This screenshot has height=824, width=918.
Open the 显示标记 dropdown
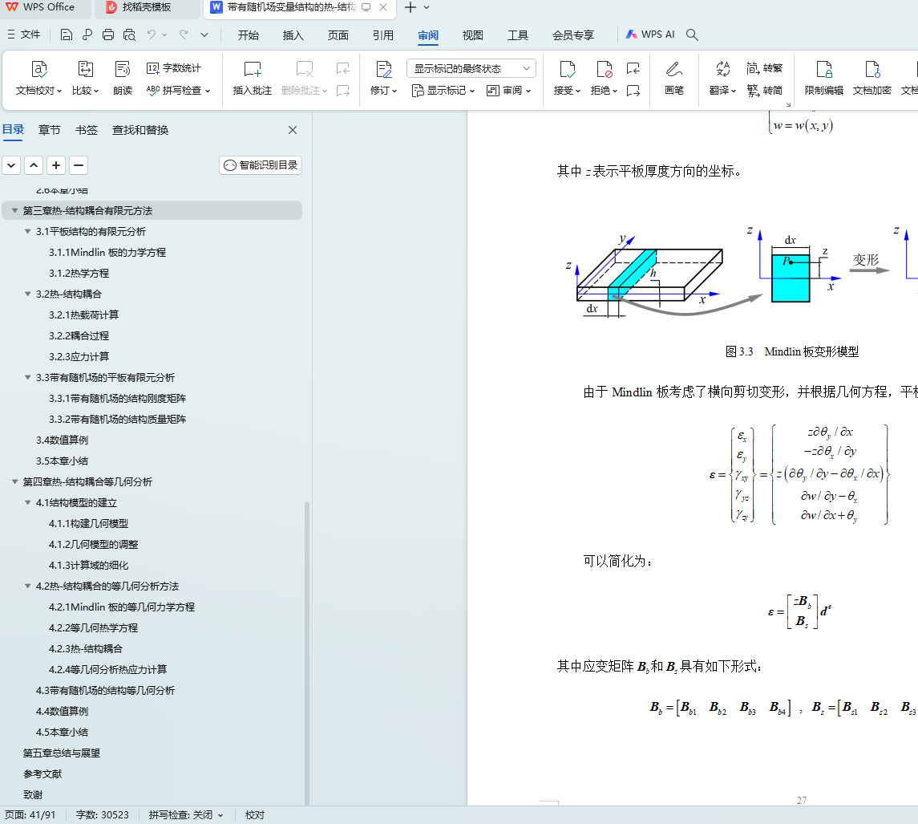click(x=443, y=90)
